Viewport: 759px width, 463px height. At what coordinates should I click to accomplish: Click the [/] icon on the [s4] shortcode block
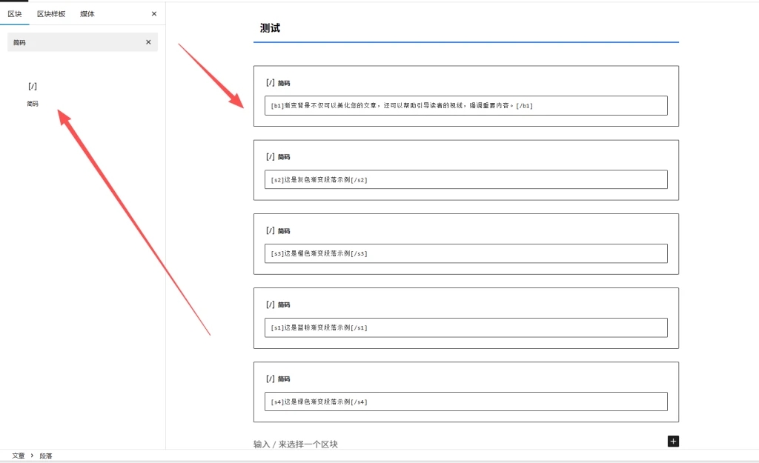pyautogui.click(x=270, y=379)
